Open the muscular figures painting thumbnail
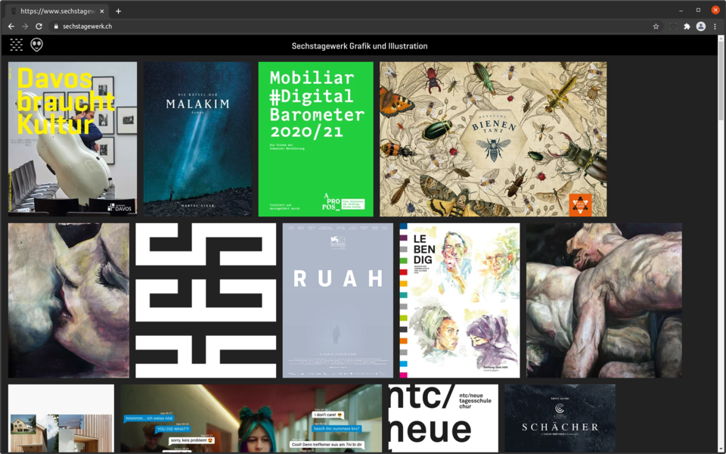Viewport: 726px width, 454px height. pos(604,300)
